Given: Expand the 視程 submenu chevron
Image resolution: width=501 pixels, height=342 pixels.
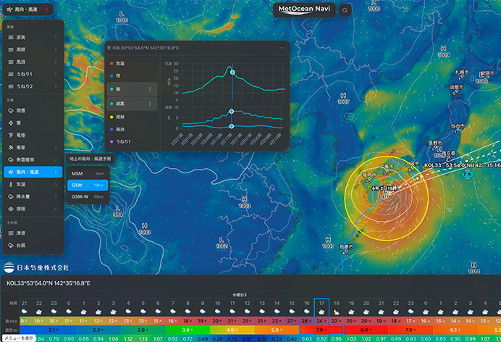Looking at the screenshot, I should tap(56, 209).
